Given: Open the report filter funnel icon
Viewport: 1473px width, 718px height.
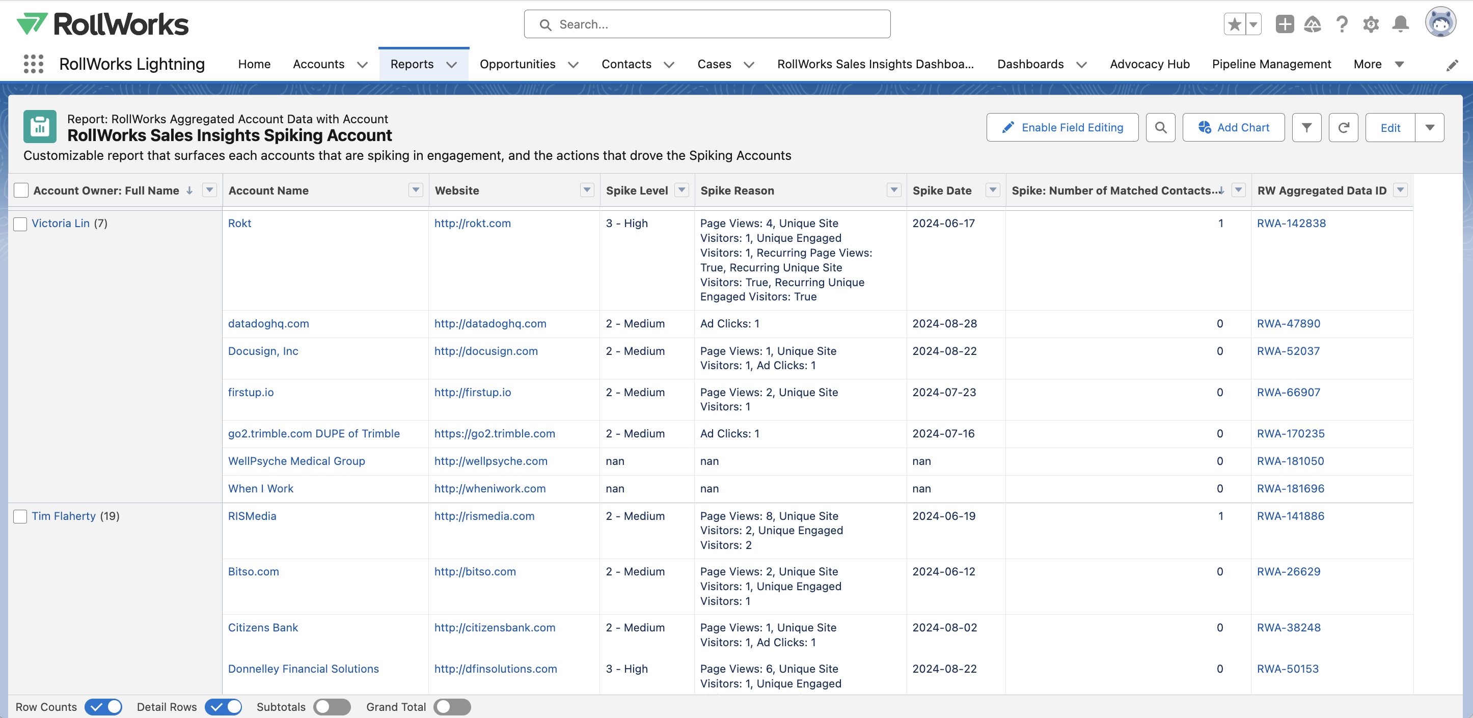Looking at the screenshot, I should 1306,127.
